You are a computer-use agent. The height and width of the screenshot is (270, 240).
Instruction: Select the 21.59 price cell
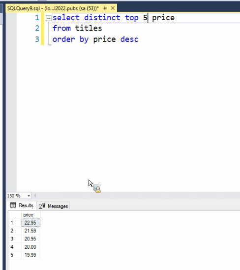(x=31, y=231)
